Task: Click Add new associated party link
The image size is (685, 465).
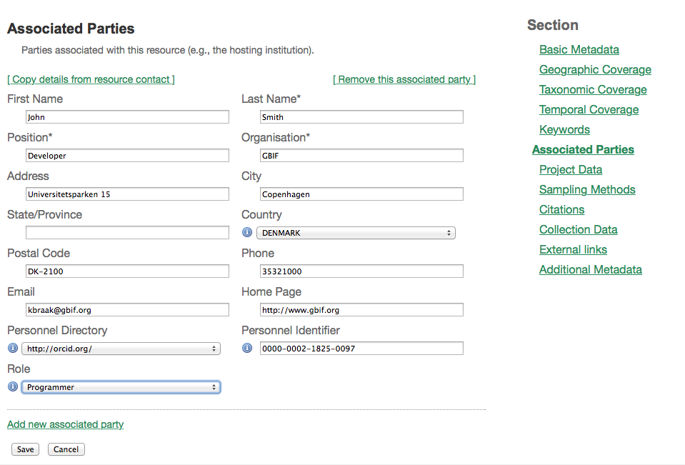Action: (x=65, y=424)
